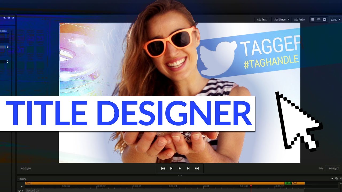
Task: Pin the left side panel
Action: coord(4,18)
